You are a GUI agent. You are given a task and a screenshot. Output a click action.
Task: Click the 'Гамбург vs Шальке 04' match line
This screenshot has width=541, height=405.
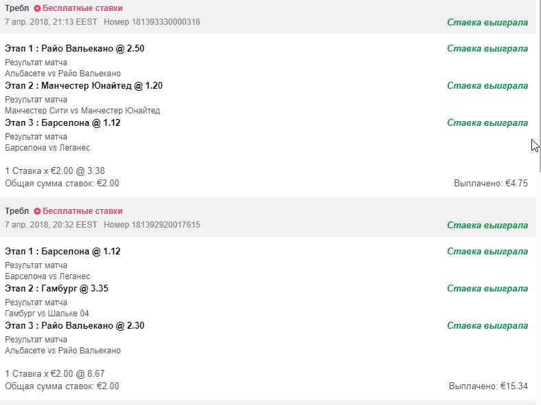tap(47, 314)
